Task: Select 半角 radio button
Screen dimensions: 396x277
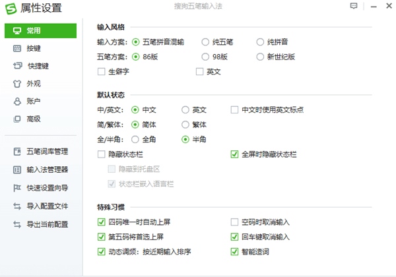Action: pos(185,139)
